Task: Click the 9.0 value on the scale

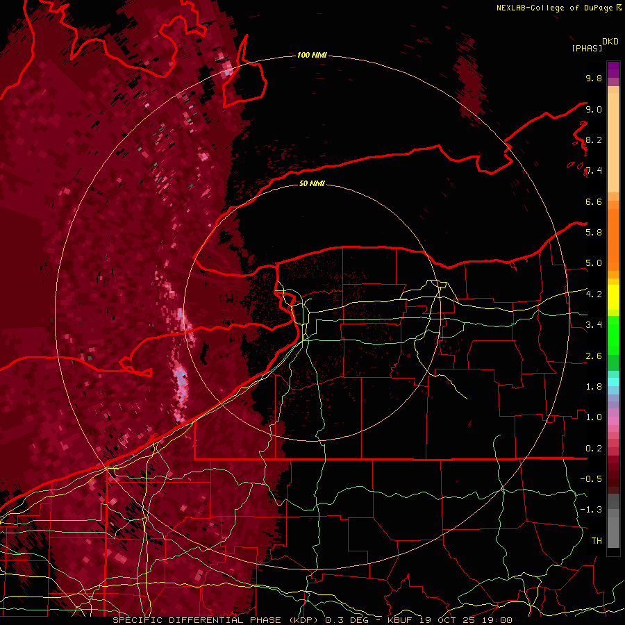Action: (594, 109)
